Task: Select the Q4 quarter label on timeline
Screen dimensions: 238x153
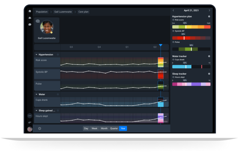Action: pyautogui.click(x=99, y=47)
